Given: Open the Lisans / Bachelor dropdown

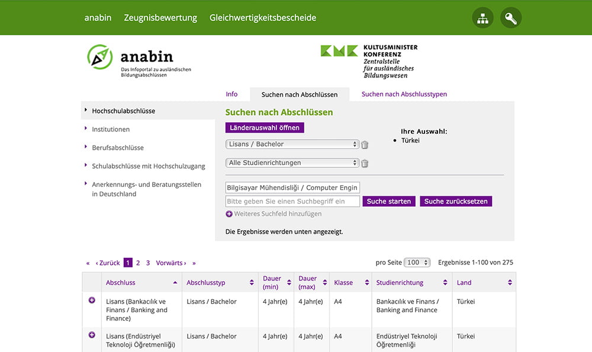Looking at the screenshot, I should pyautogui.click(x=292, y=144).
